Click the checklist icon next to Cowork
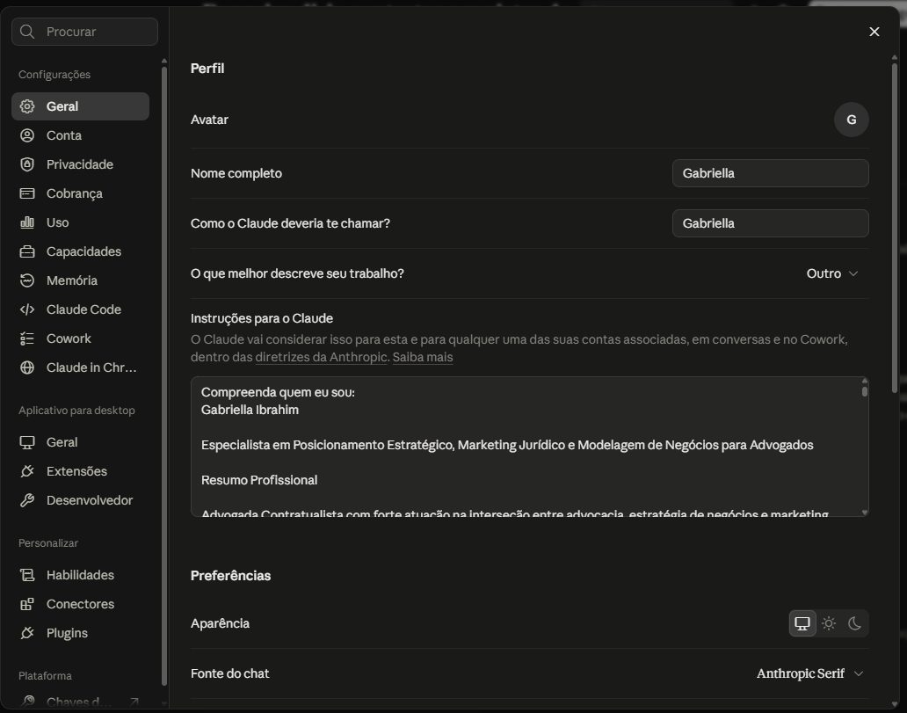Image resolution: width=907 pixels, height=713 pixels. (27, 338)
